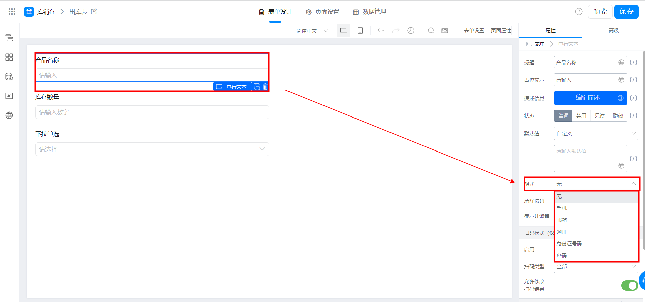Switch to mobile device preview icon
The image size is (645, 302).
[360, 31]
